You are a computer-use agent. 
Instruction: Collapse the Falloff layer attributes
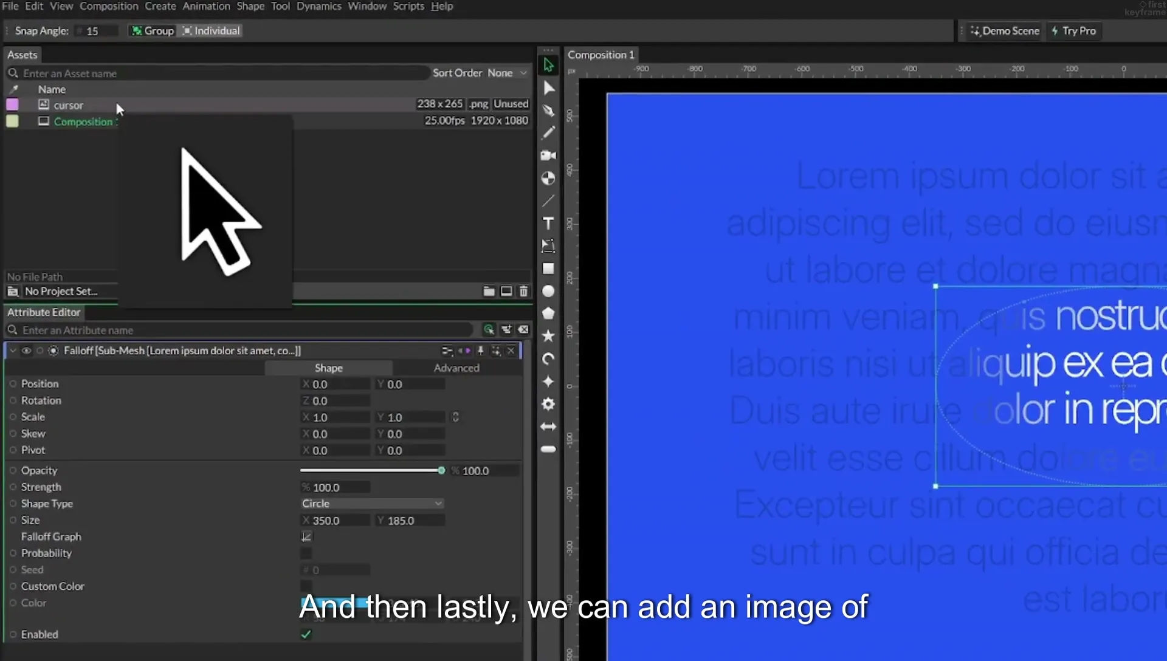(x=12, y=351)
